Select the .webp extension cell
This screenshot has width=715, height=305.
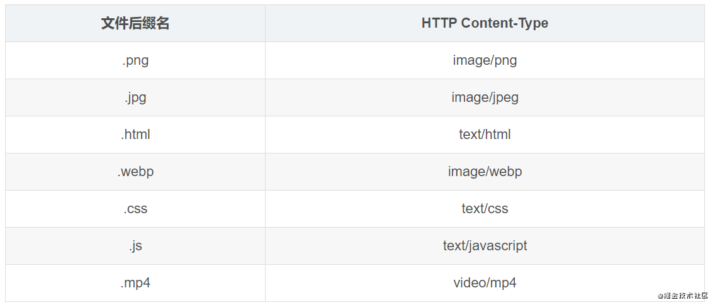click(135, 172)
